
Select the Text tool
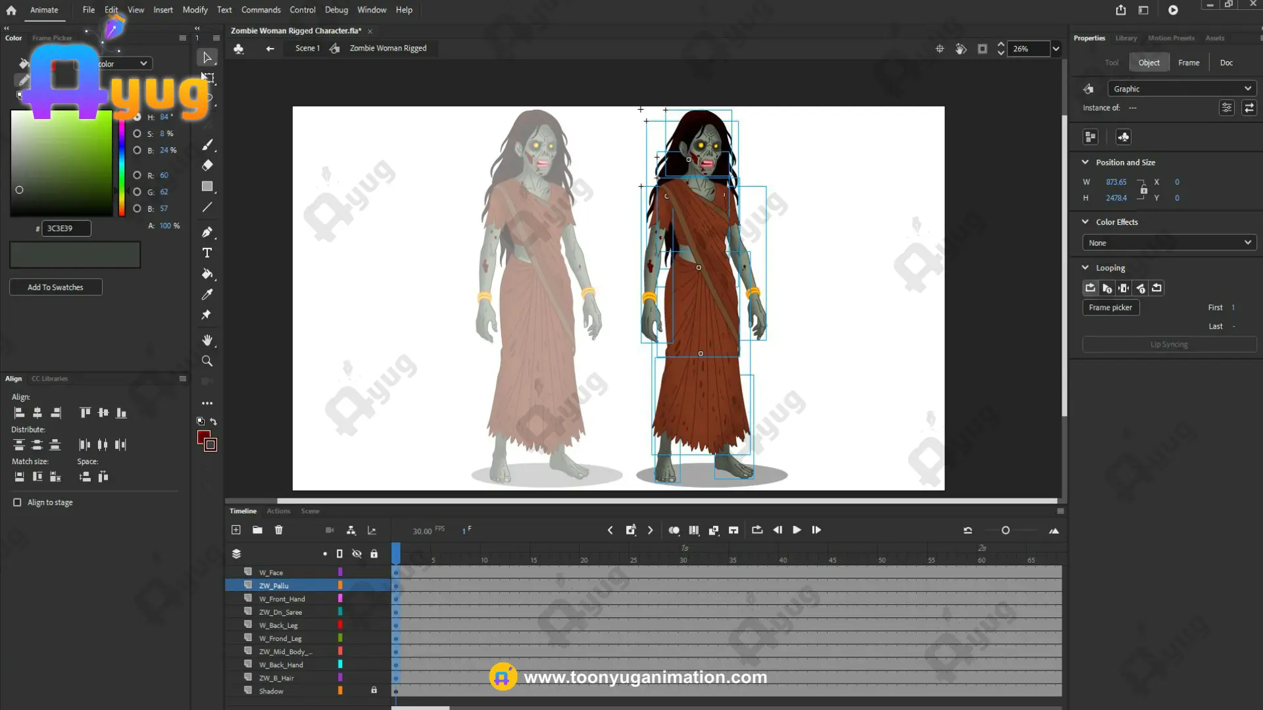pos(207,253)
